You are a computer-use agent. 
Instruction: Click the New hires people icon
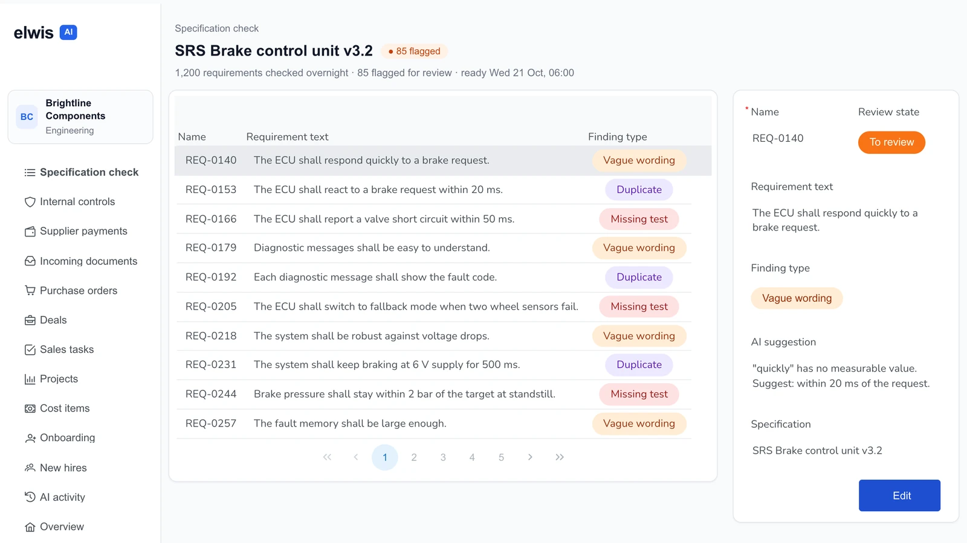pos(30,468)
